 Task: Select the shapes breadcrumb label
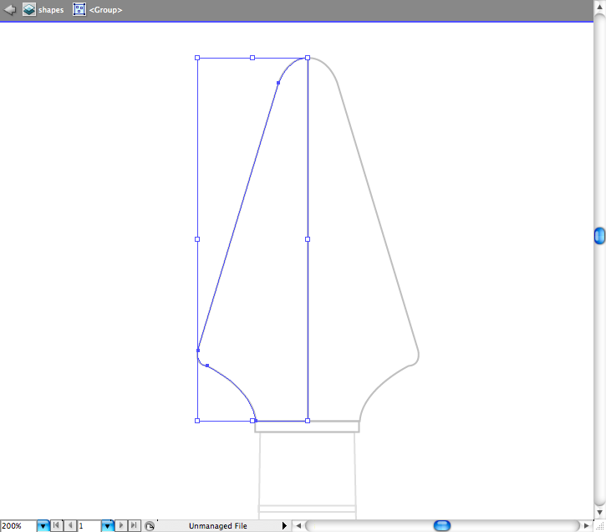pyautogui.click(x=51, y=10)
